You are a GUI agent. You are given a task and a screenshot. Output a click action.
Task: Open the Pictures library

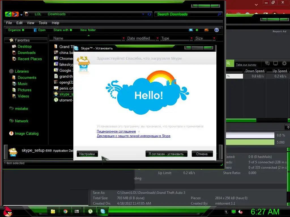coord(22,90)
